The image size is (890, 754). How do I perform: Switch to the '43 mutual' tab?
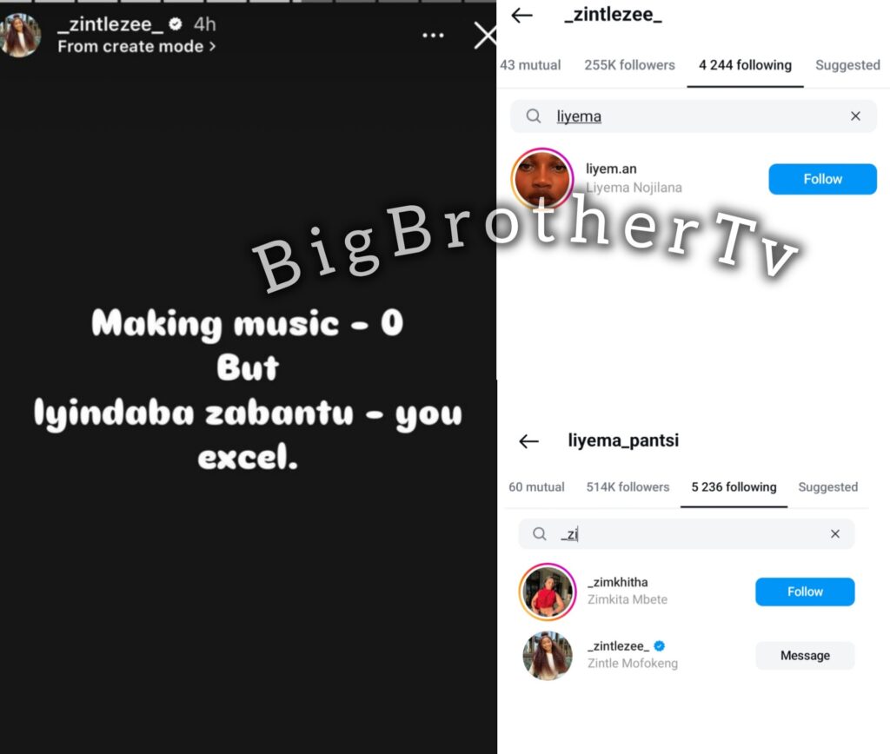pos(530,65)
